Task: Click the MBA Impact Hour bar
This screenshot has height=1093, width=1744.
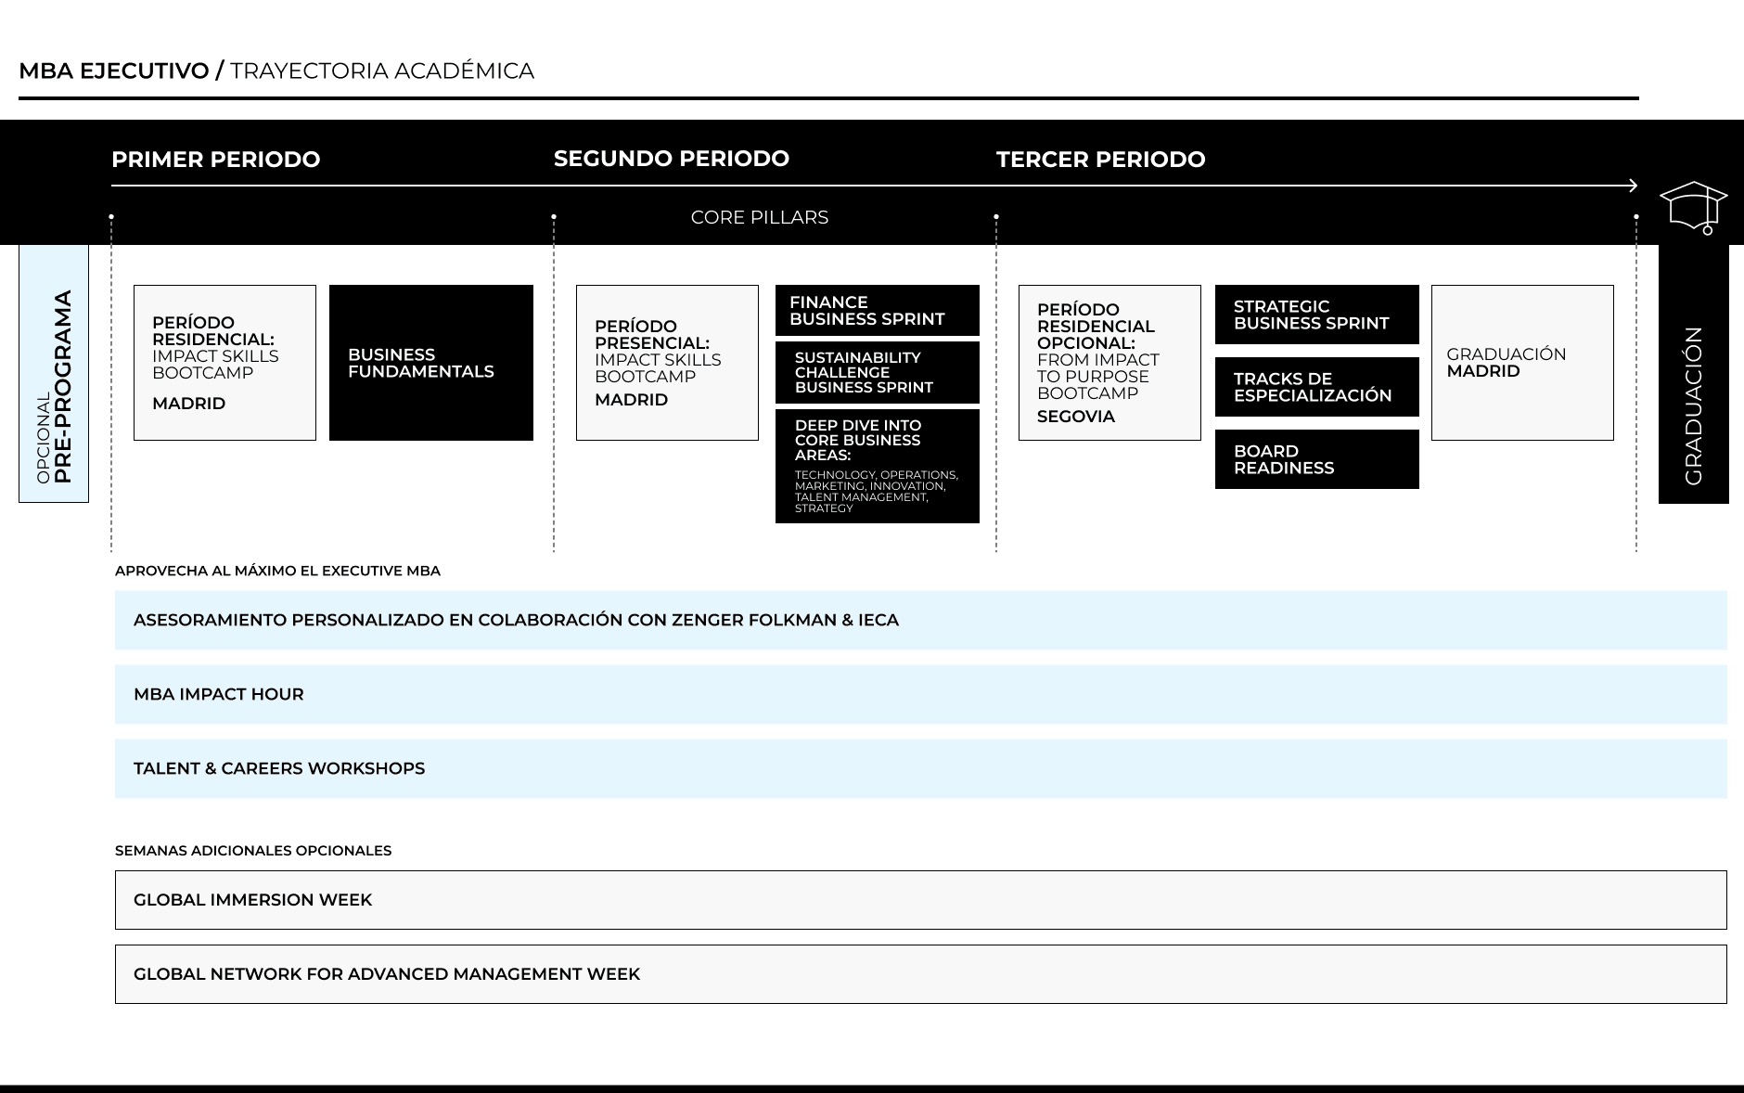Action: (x=921, y=694)
